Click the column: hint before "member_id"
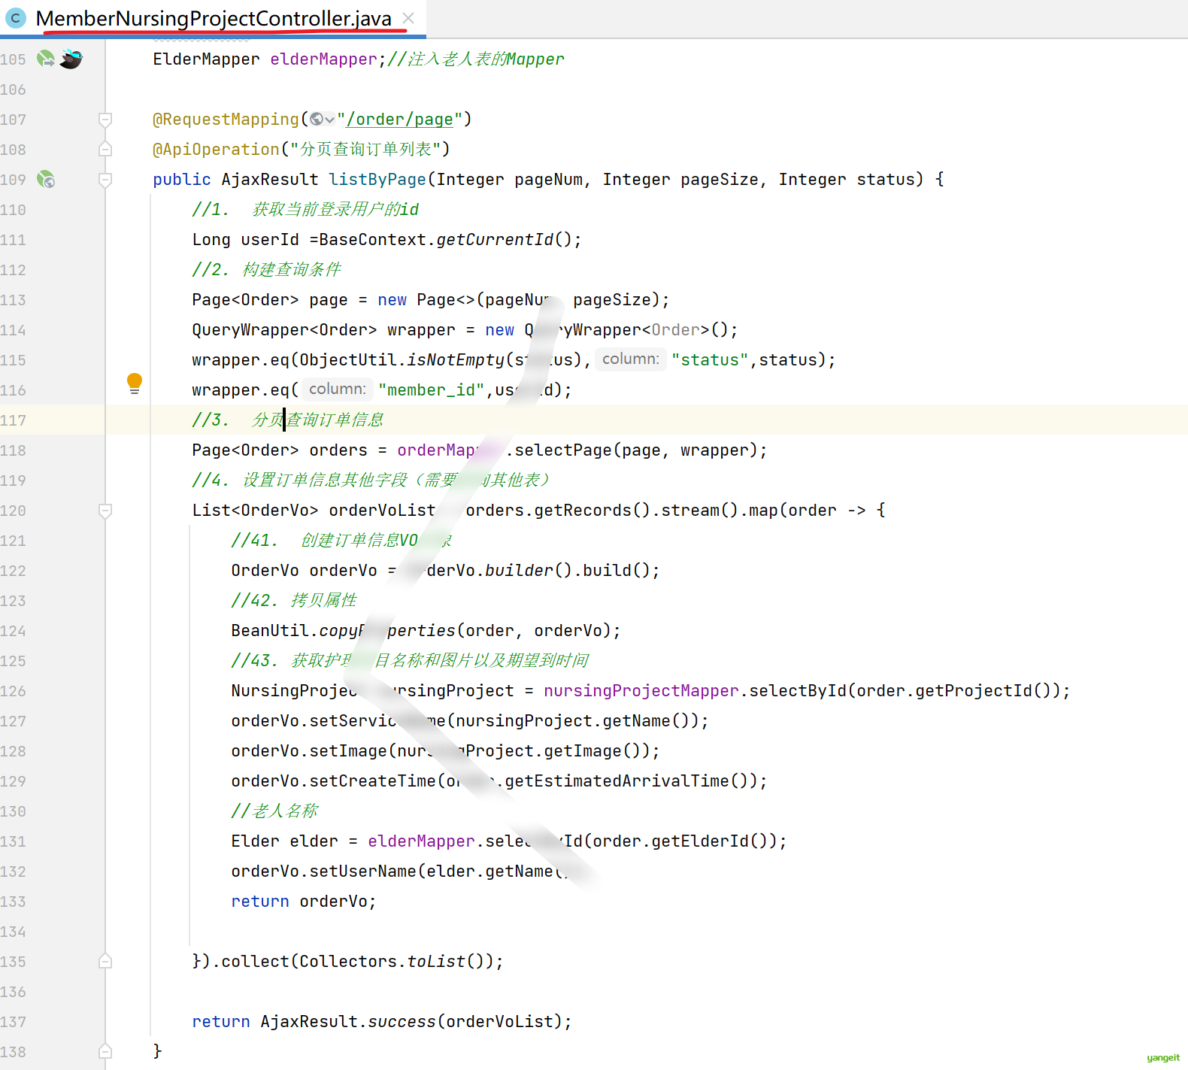Viewport: 1188px width, 1070px height. 337,390
